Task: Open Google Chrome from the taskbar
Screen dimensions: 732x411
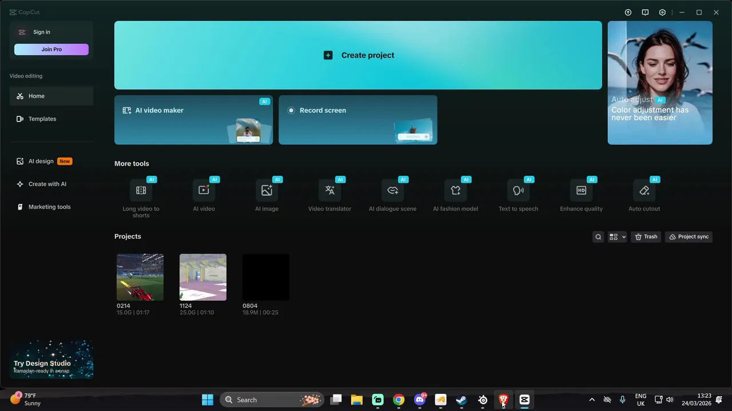Action: point(399,400)
